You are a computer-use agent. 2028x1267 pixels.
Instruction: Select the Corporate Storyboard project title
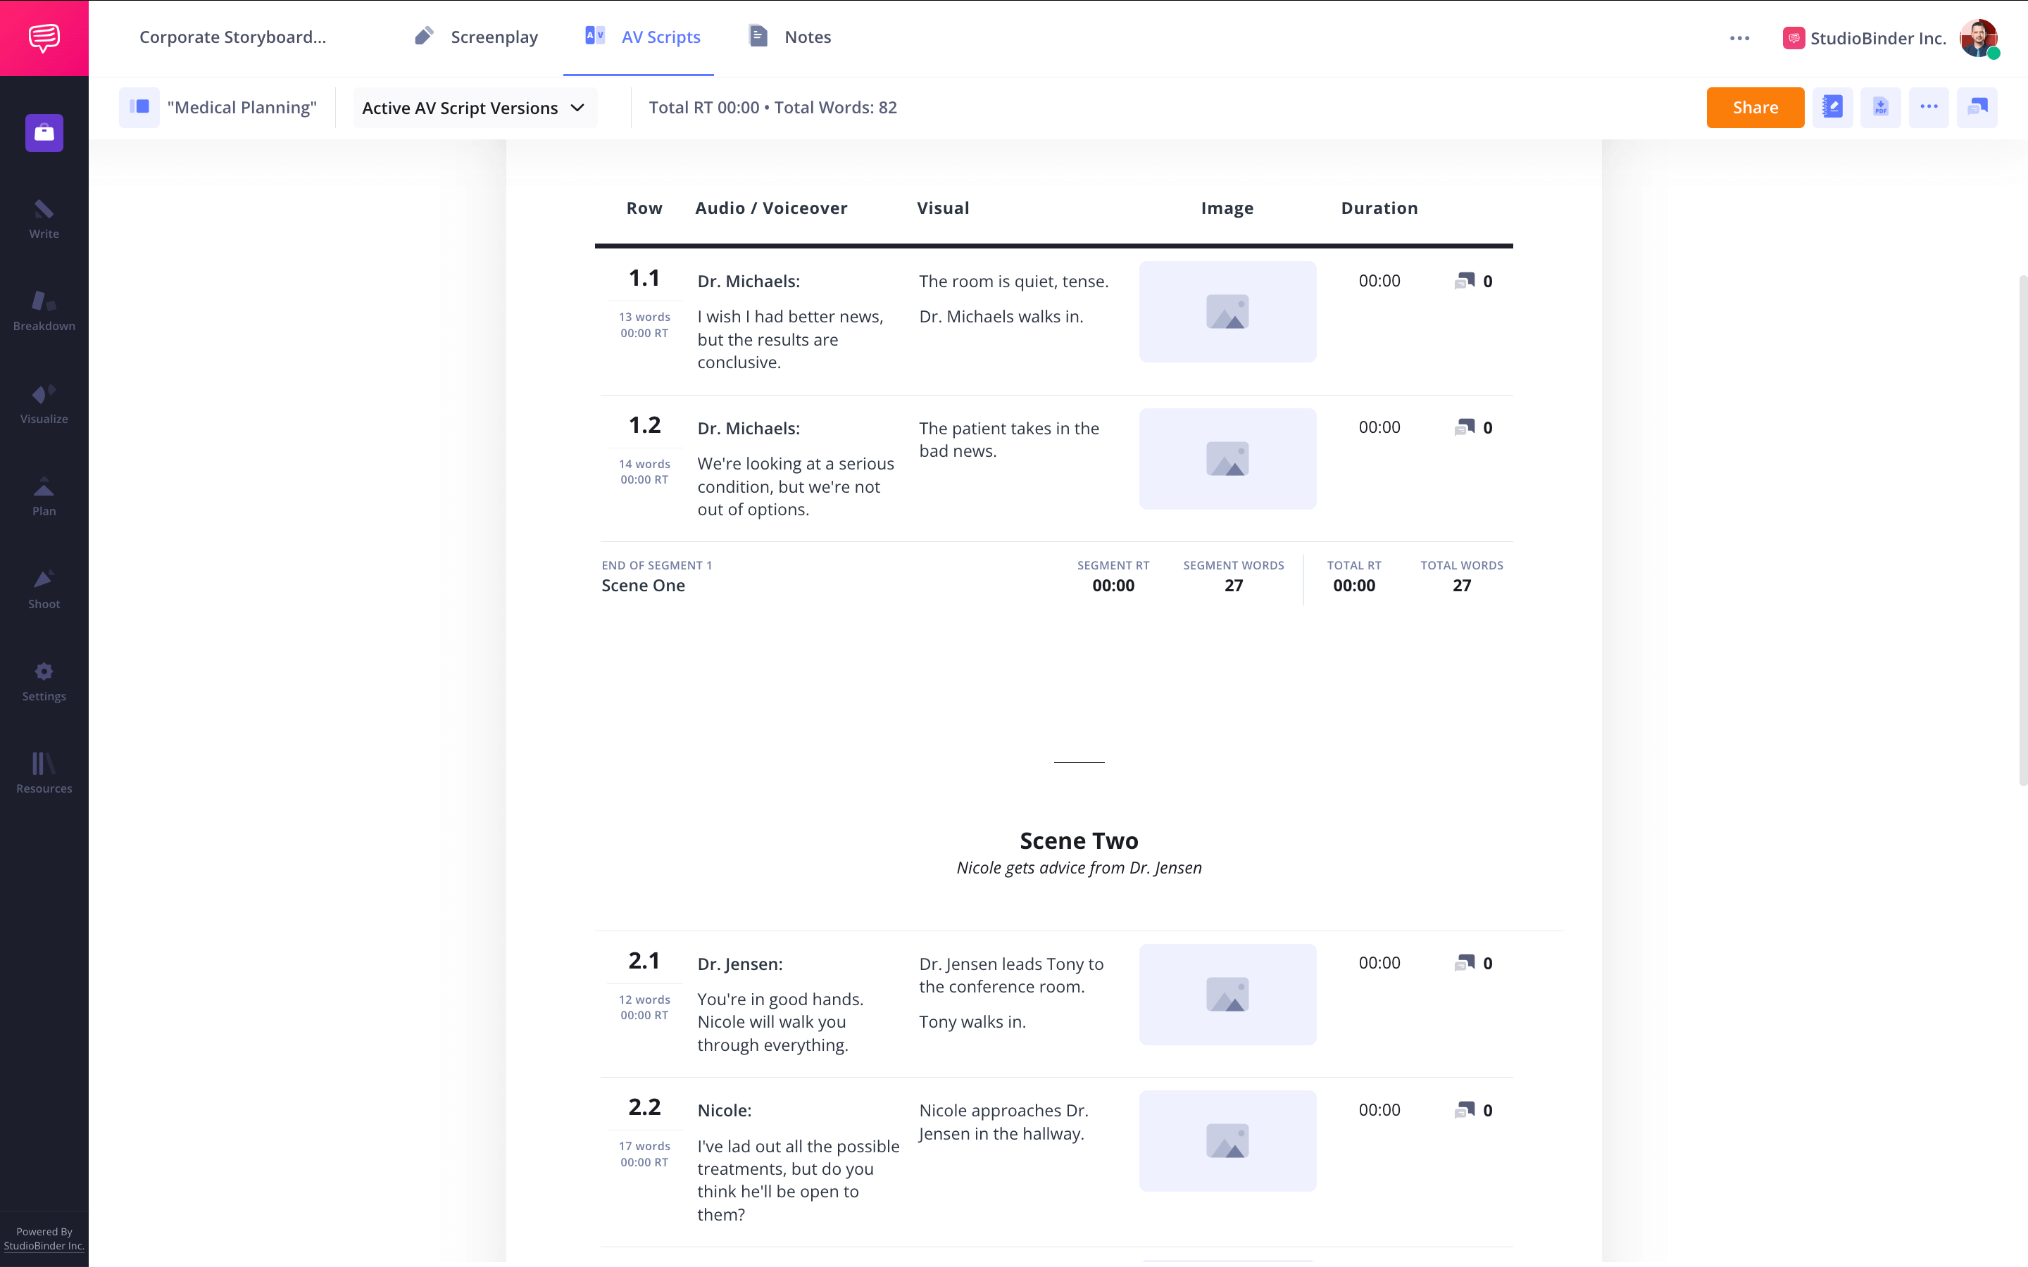(x=232, y=37)
